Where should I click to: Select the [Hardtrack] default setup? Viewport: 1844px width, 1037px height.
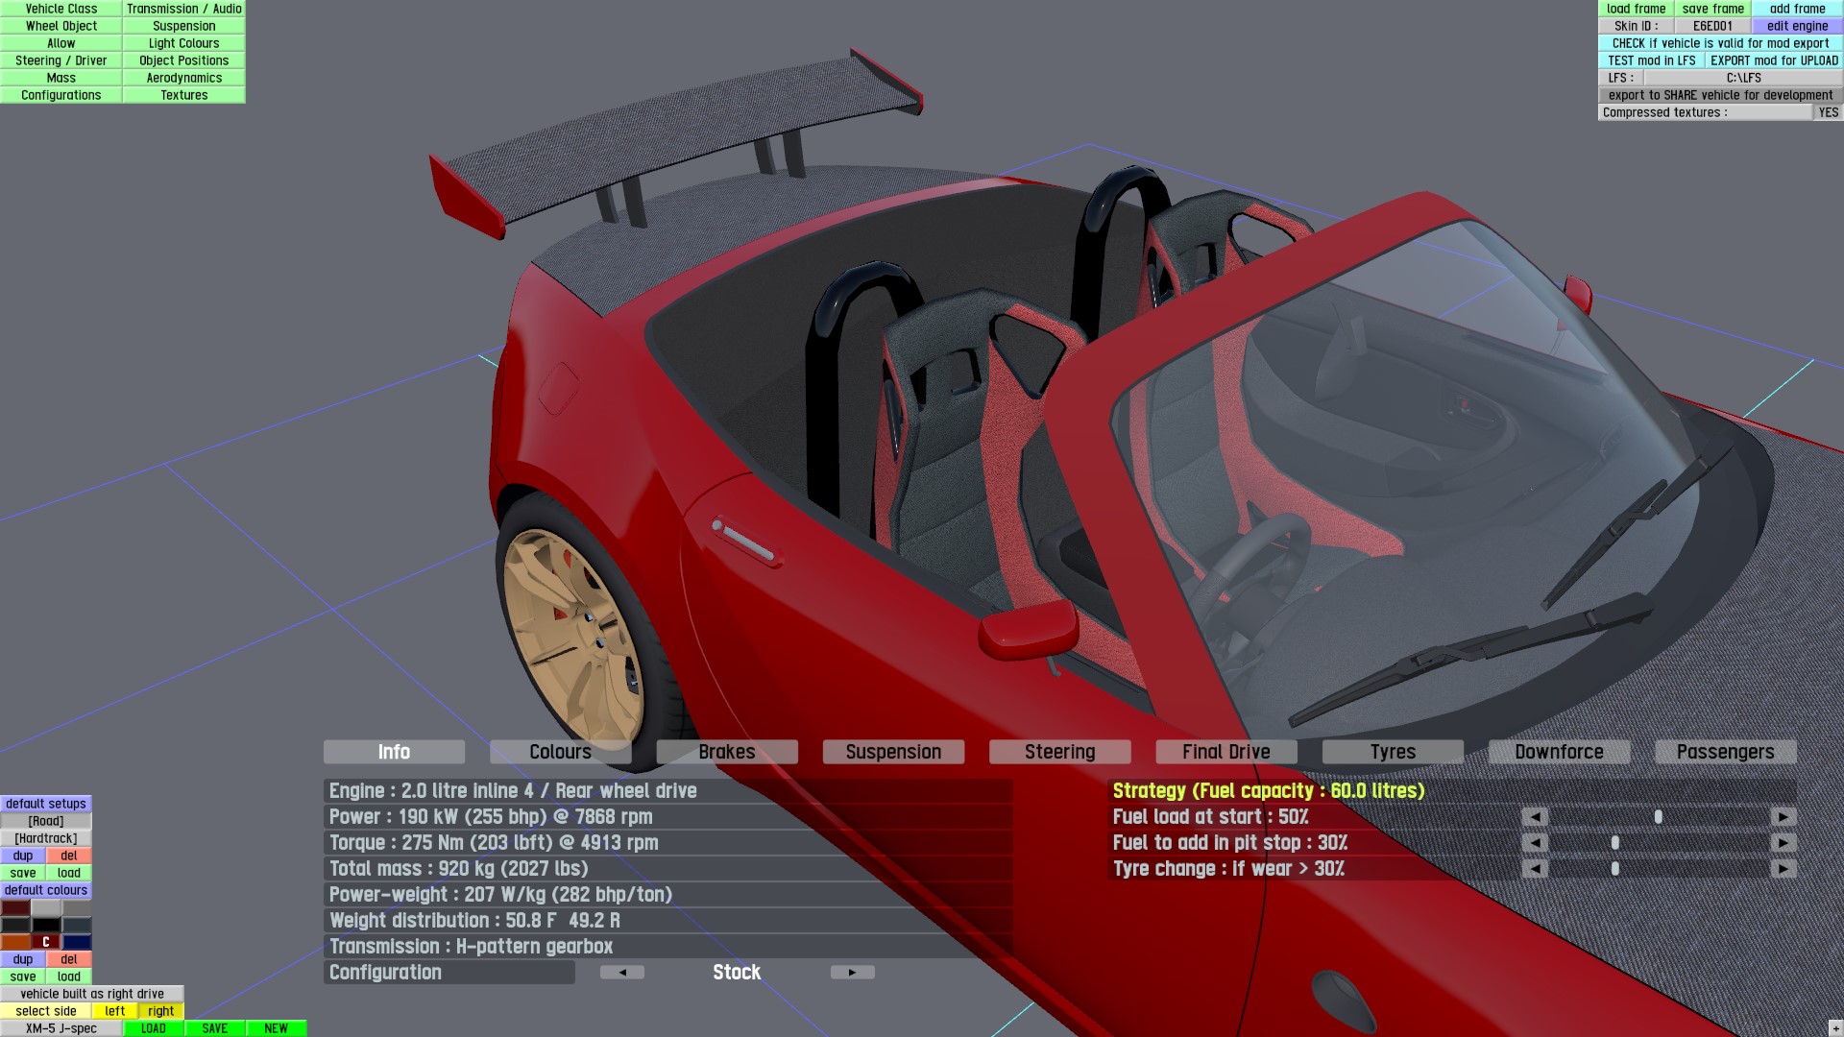pyautogui.click(x=46, y=838)
